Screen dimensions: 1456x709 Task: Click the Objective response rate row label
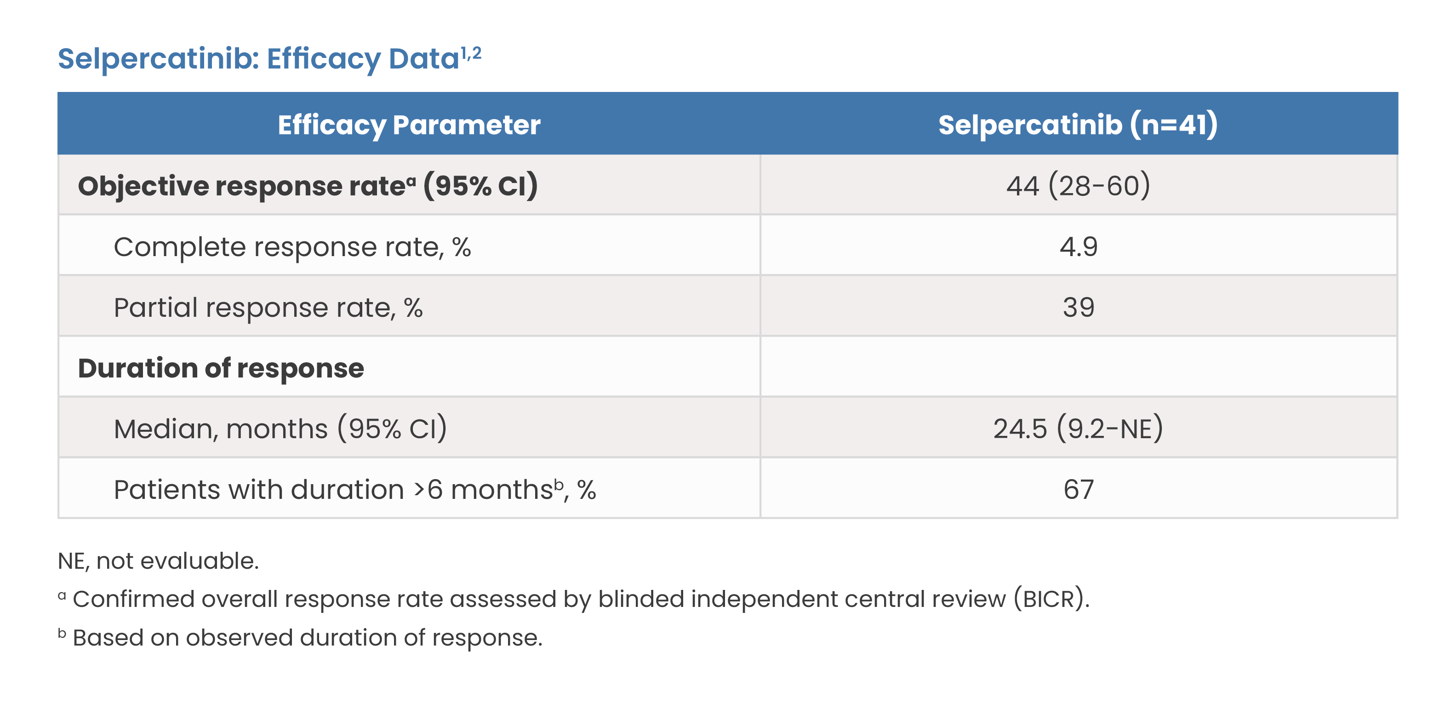[x=308, y=186]
